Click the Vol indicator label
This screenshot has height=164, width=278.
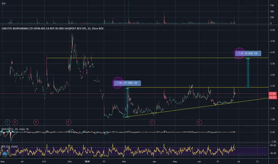pyautogui.click(x=3, y=3)
